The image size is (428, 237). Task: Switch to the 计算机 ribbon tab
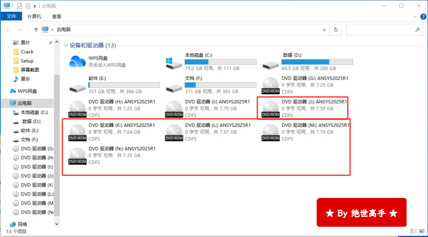(34, 17)
